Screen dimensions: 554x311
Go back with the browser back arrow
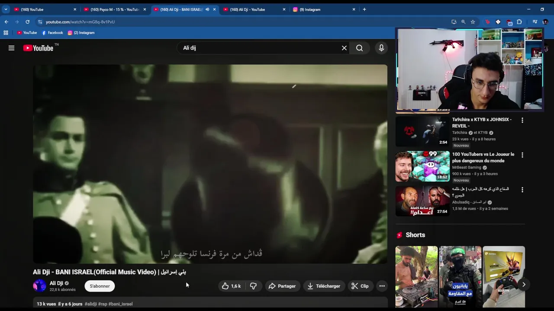(x=6, y=22)
